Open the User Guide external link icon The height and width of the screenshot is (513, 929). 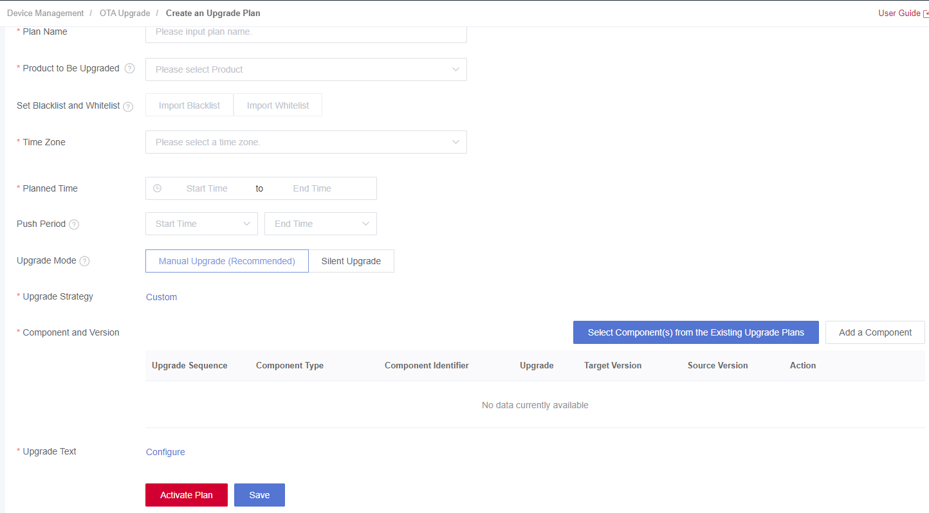point(926,14)
